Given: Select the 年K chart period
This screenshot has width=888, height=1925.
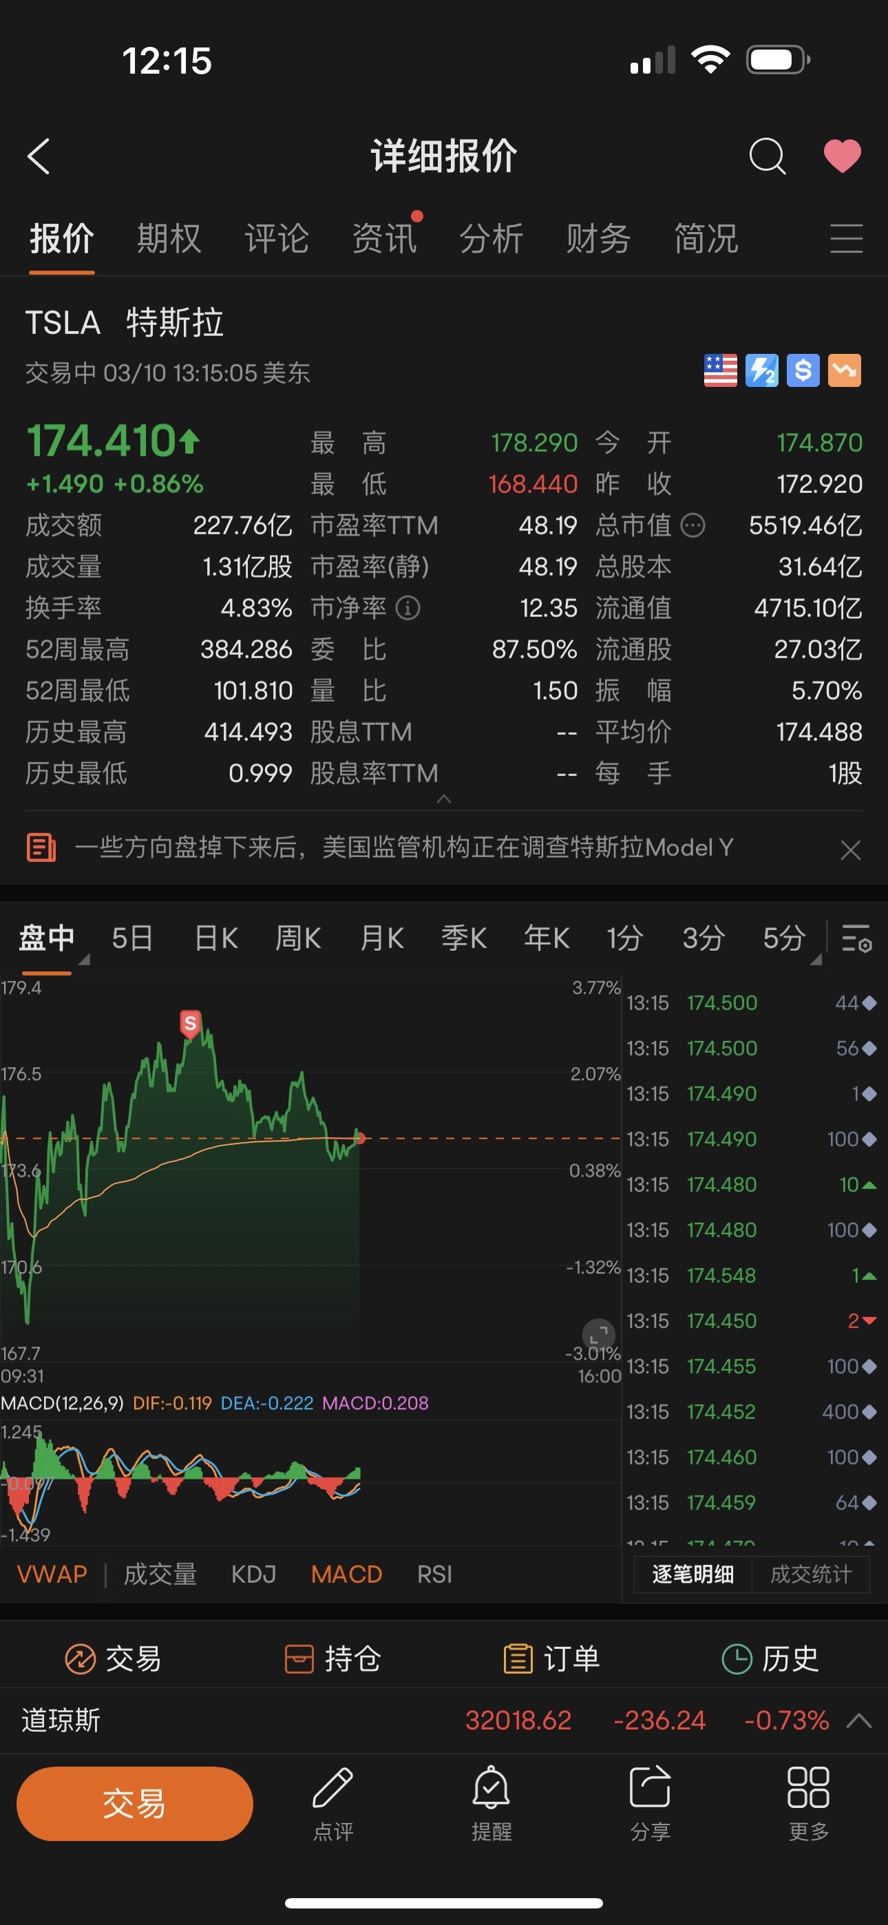Looking at the screenshot, I should (x=547, y=937).
